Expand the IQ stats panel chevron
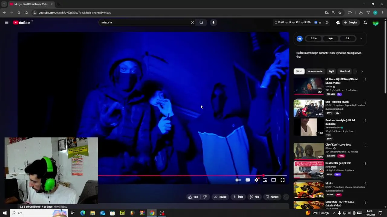 point(361,39)
